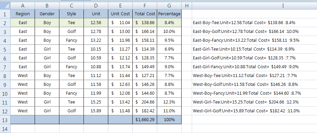Select Girl cell in row 5

47,49
